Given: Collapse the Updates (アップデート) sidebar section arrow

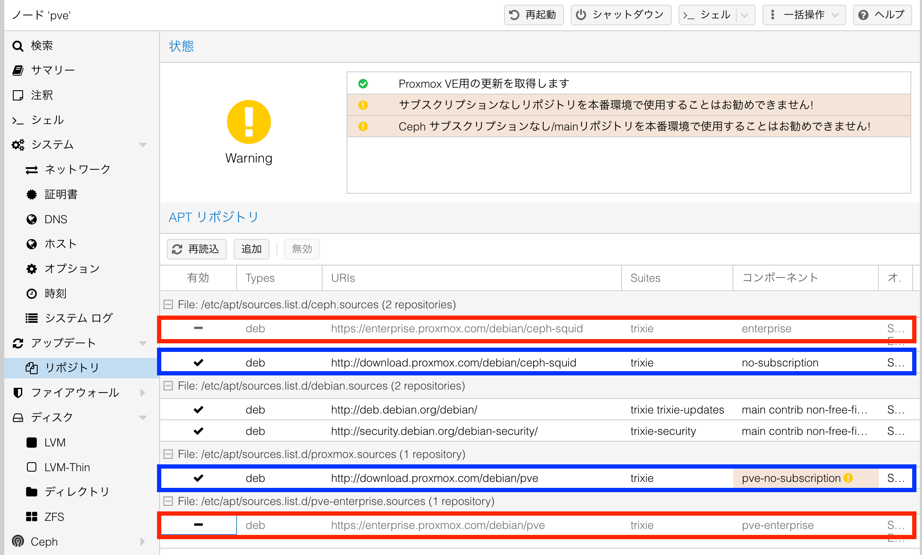Looking at the screenshot, I should pyautogui.click(x=143, y=343).
